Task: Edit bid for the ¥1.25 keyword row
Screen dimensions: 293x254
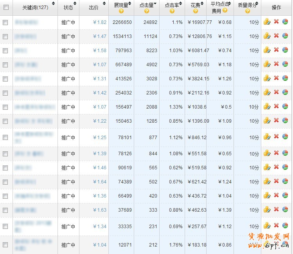Action: tap(267, 137)
